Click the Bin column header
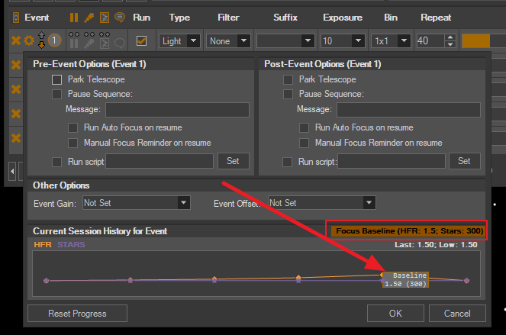The width and height of the screenshot is (506, 335). [x=391, y=18]
